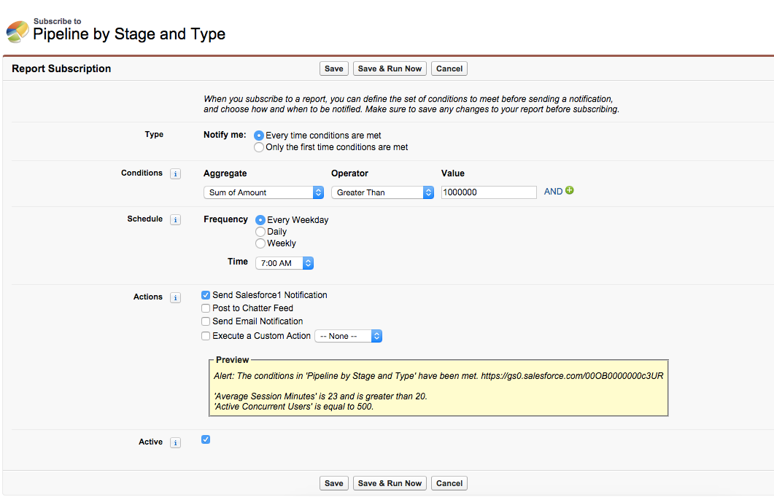Click the info icon next to Conditions
The width and height of the screenshot is (774, 497).
(x=175, y=174)
